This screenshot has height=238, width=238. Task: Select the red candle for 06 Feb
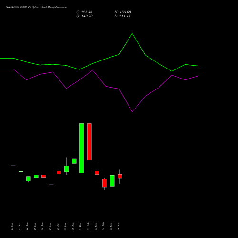coord(120,177)
